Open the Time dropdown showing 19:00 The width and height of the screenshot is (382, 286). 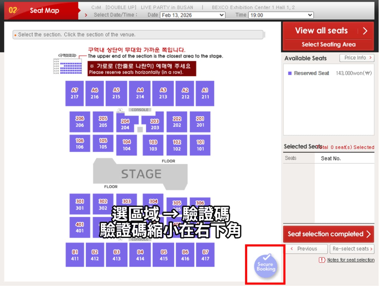click(281, 15)
